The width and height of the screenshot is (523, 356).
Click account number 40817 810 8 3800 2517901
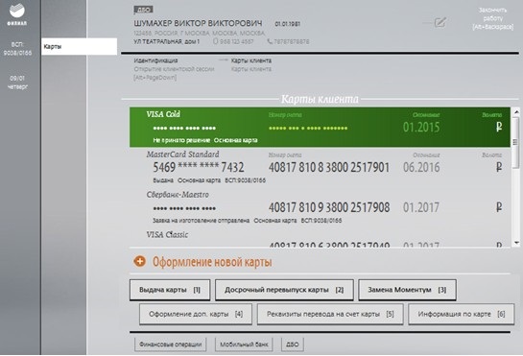click(x=329, y=167)
